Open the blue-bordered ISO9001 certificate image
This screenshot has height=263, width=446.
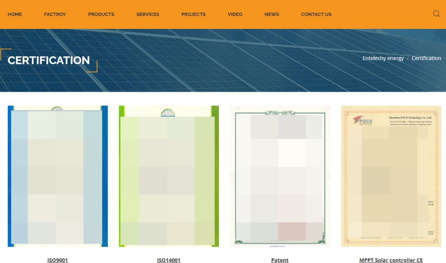[58, 176]
